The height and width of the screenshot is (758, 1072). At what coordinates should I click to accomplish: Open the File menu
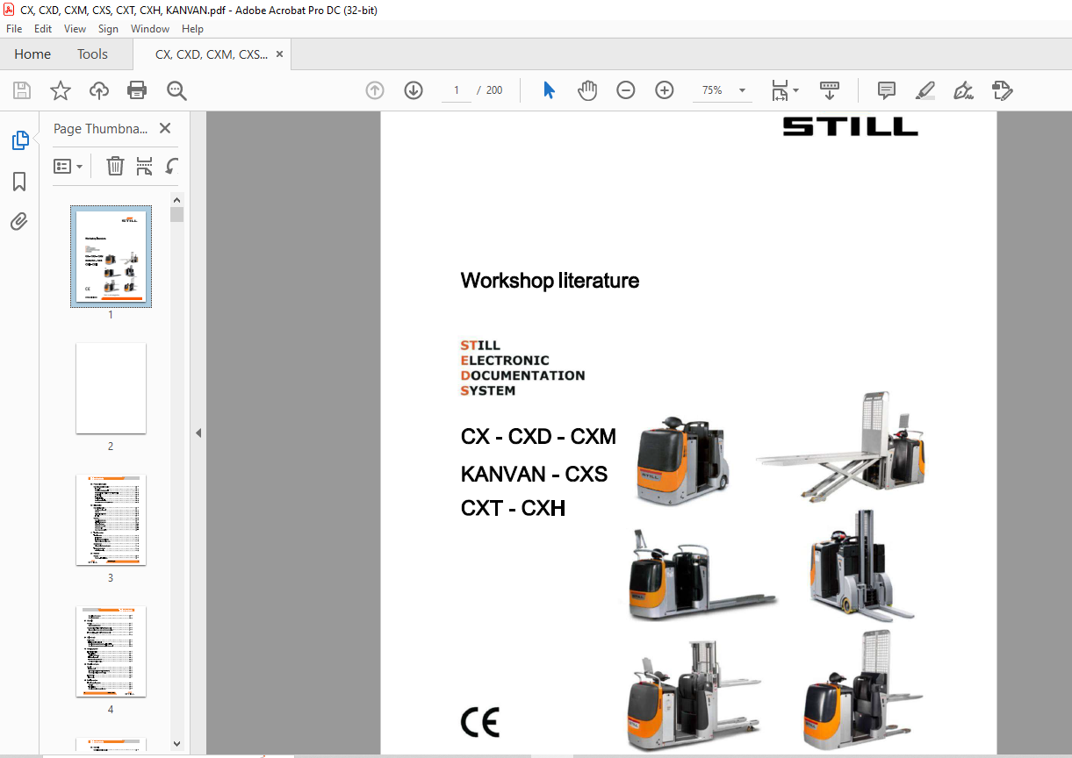[x=14, y=29]
